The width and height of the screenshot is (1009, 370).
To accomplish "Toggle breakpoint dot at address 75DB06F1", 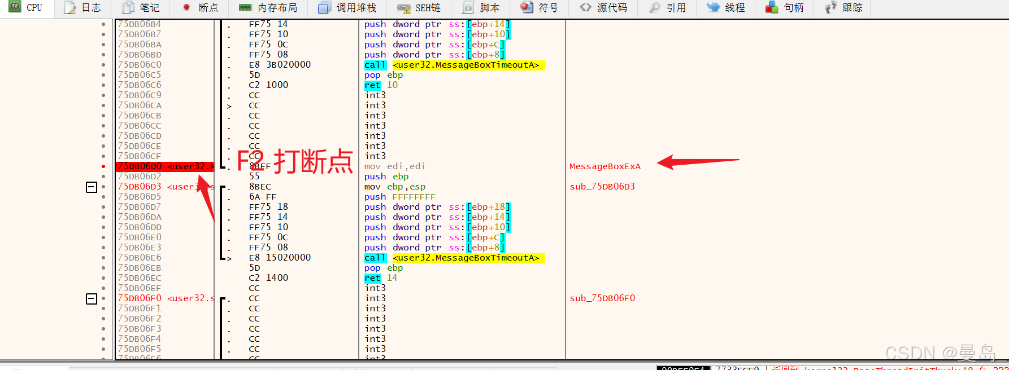I will [x=103, y=309].
